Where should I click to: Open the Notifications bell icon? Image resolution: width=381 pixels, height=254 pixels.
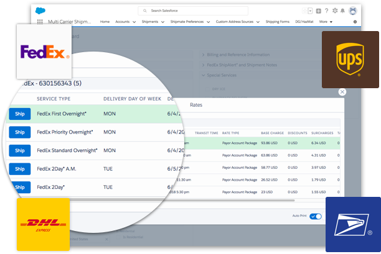pyautogui.click(x=342, y=11)
